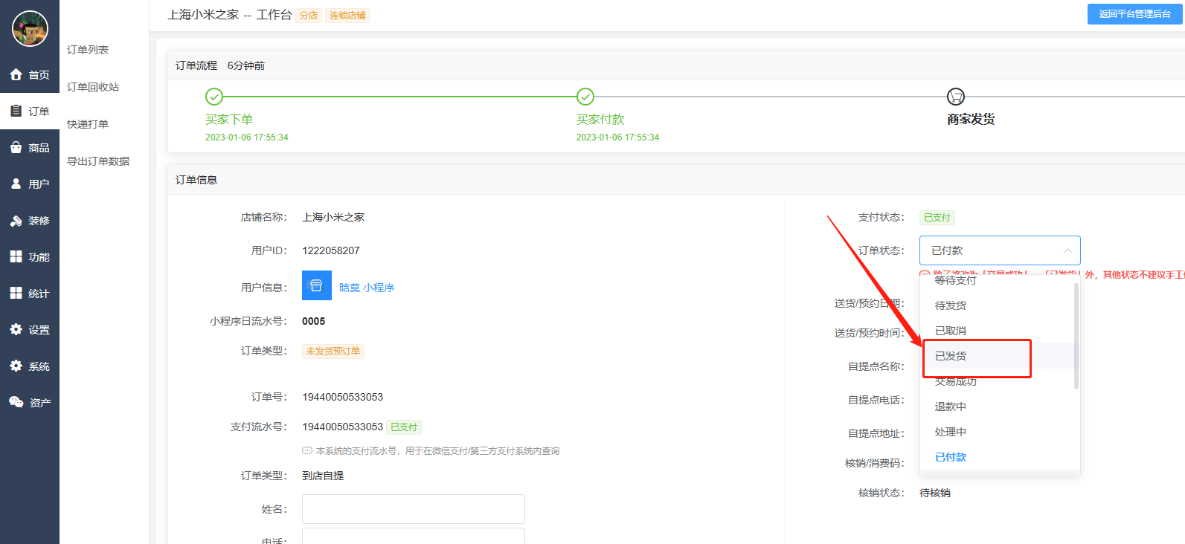Open 装修 decoration icon in sidebar
Image resolution: width=1185 pixels, height=544 pixels.
click(x=16, y=221)
